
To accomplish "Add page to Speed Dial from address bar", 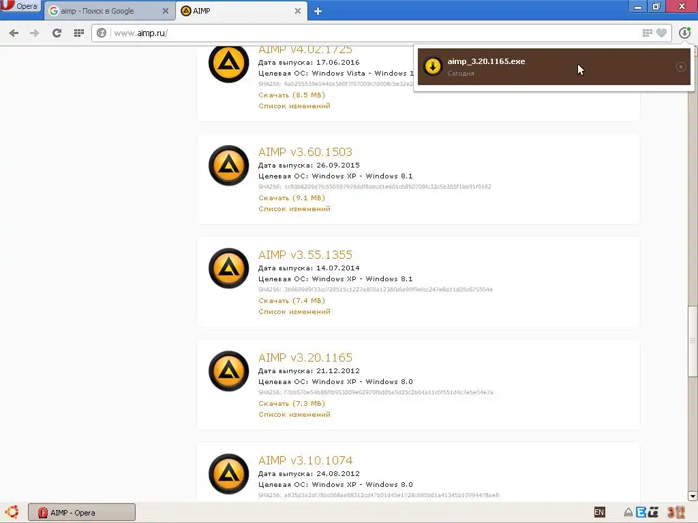I will click(x=648, y=33).
